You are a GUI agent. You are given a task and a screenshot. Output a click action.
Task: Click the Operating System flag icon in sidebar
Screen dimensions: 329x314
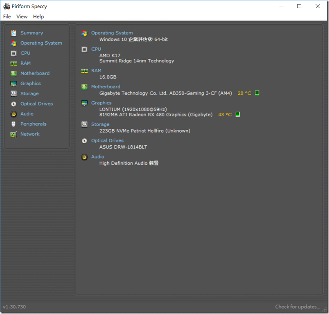pyautogui.click(x=14, y=43)
